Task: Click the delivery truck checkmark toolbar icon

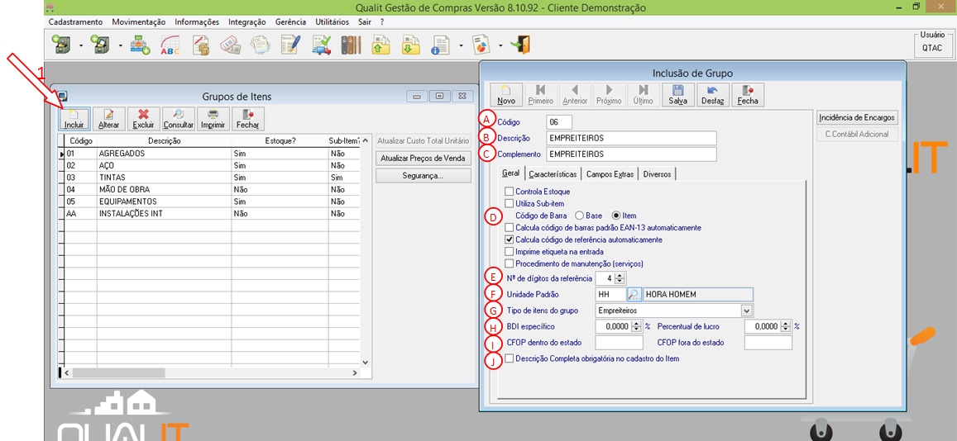Action: [321, 45]
